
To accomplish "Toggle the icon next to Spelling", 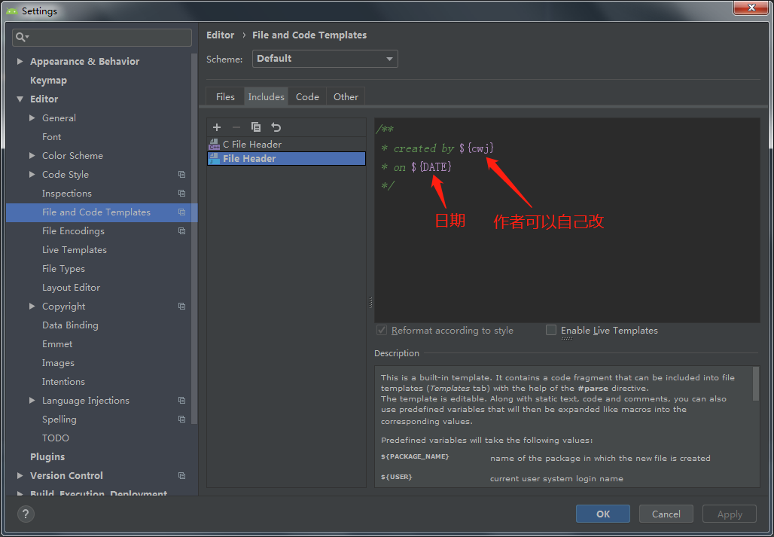I will 180,419.
